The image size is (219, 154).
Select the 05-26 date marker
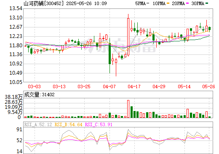(208, 86)
